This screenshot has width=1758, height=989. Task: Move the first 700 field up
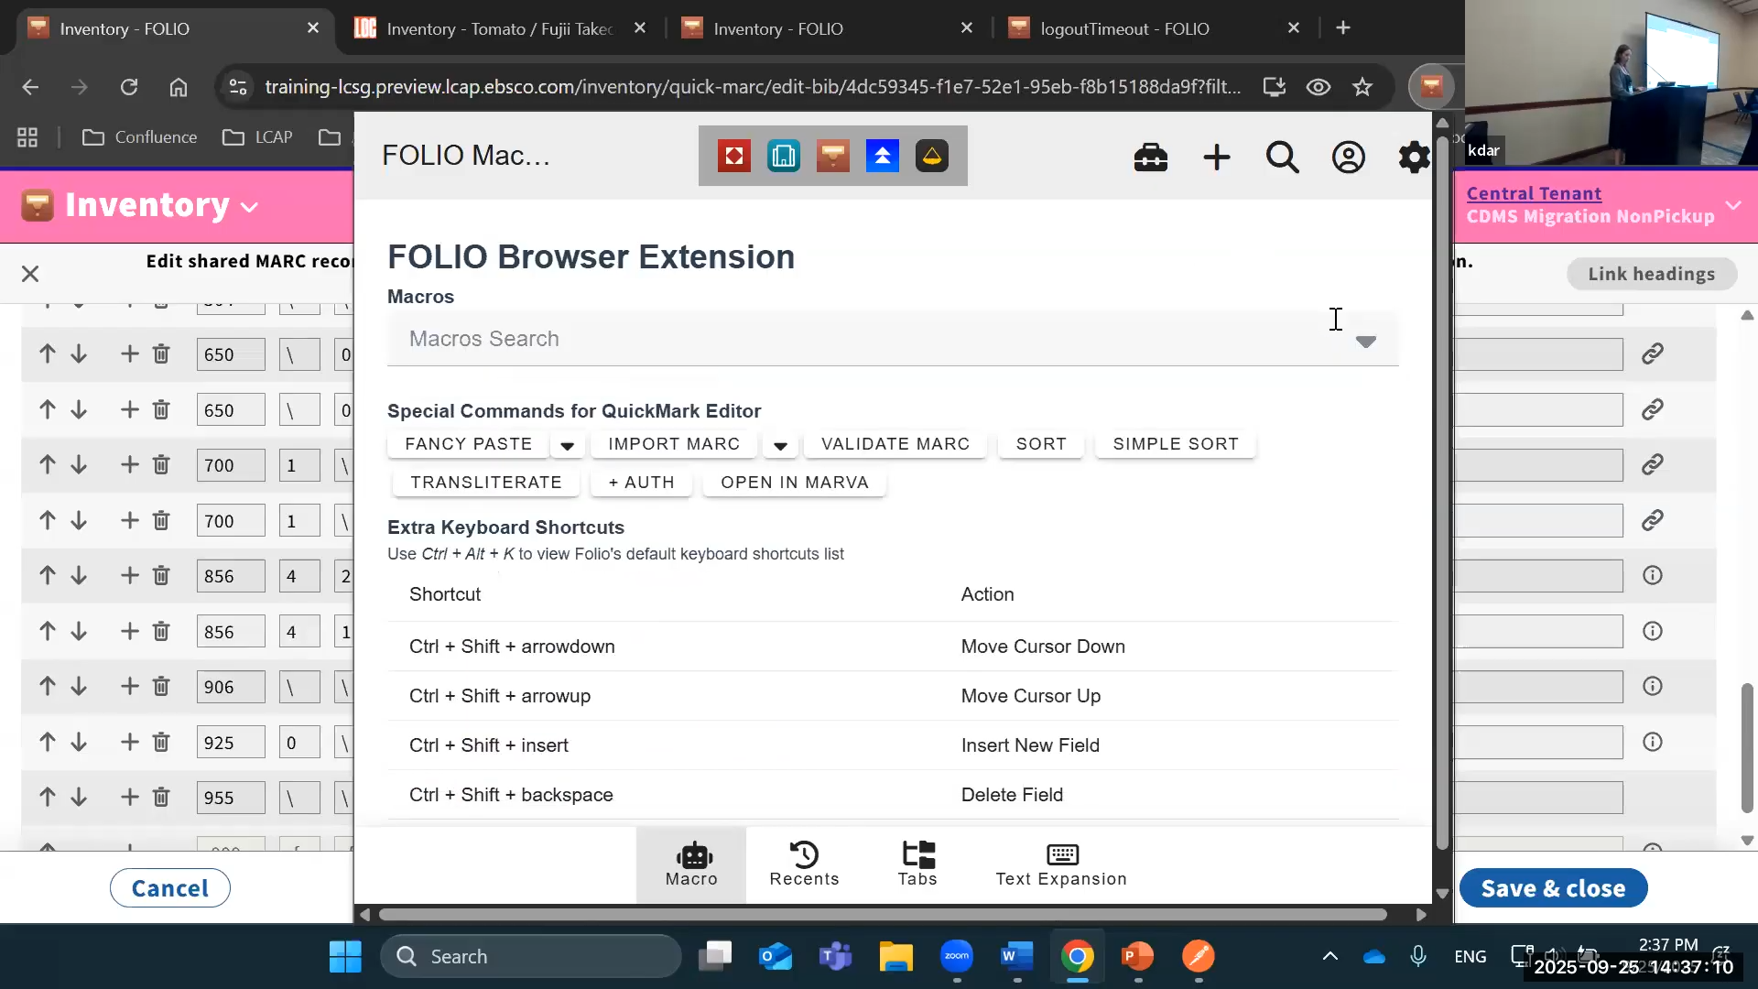[x=48, y=465]
